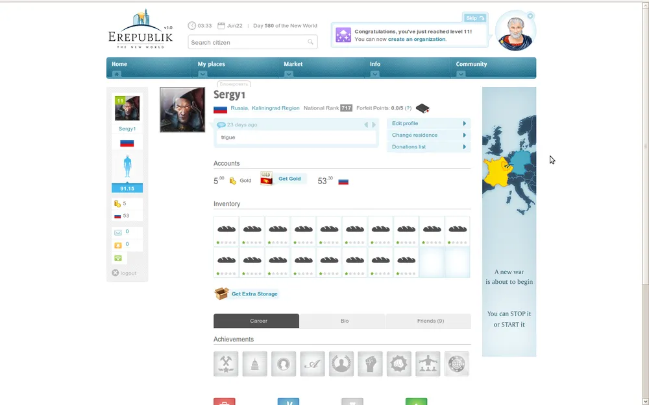Show previous shout with left arrow
The width and height of the screenshot is (649, 405).
[x=366, y=124]
